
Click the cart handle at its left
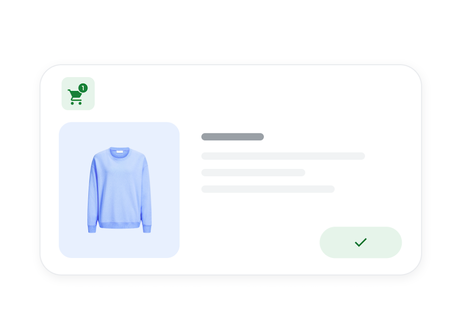click(69, 90)
